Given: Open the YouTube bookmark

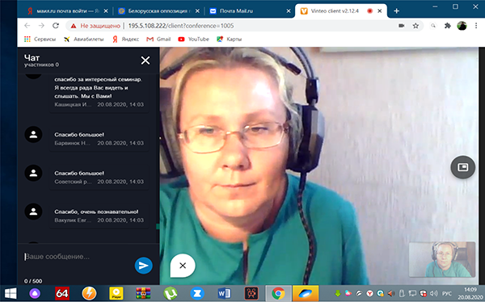Looking at the screenshot, I should click(194, 40).
